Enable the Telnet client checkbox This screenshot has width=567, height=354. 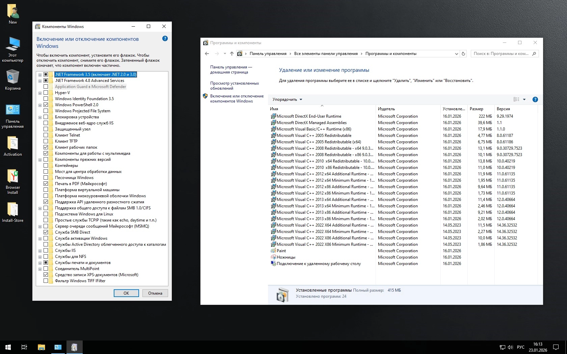46,135
